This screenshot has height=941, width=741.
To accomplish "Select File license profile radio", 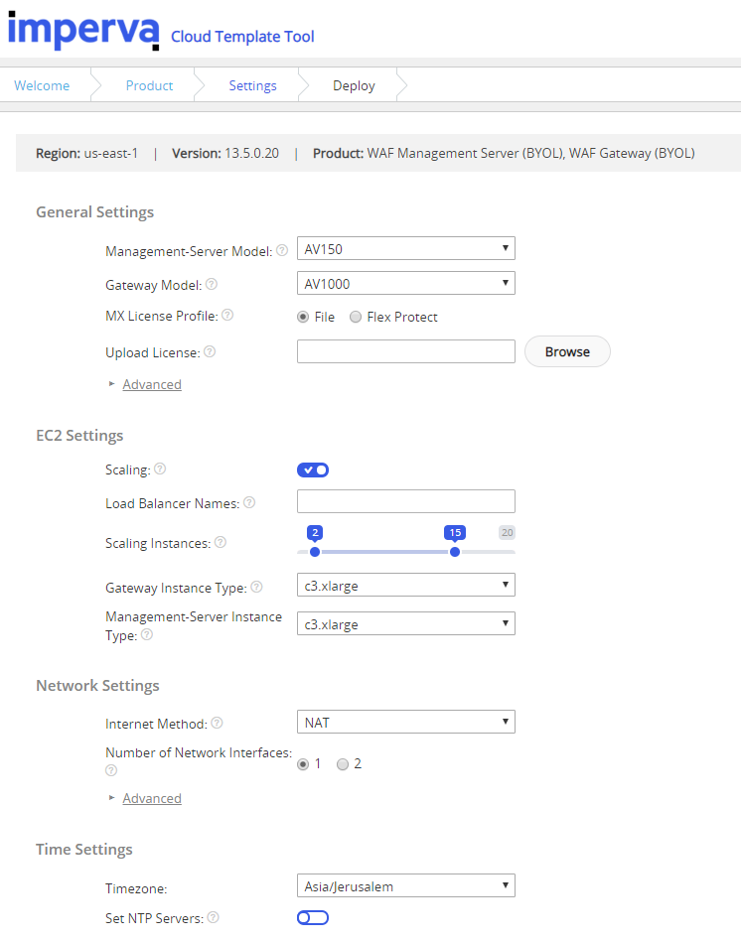I will pyautogui.click(x=303, y=317).
